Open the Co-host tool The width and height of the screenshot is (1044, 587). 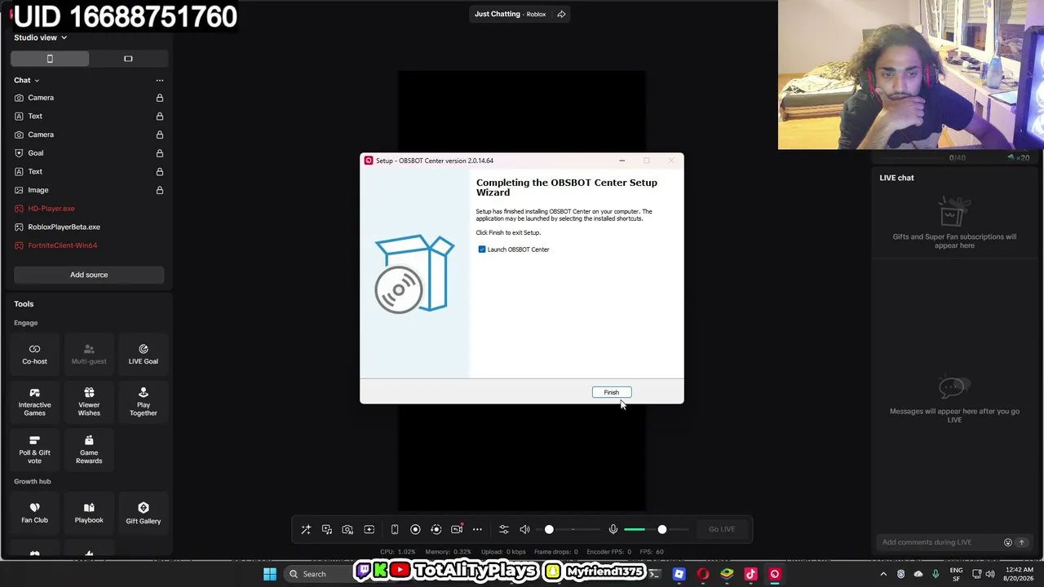pos(34,355)
